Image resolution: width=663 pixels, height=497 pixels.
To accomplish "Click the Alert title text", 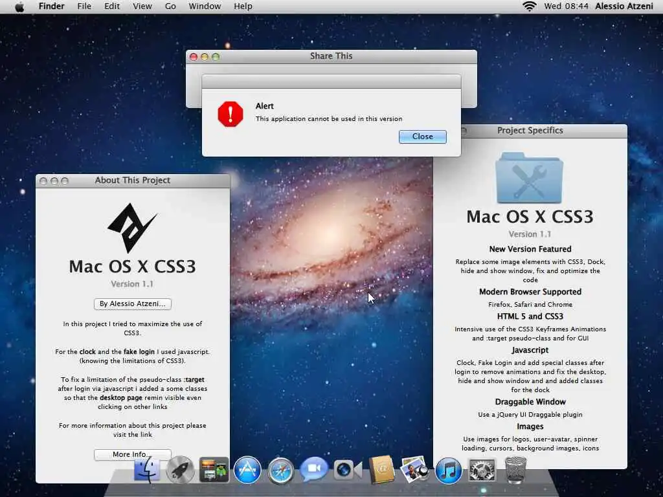I will coord(265,106).
